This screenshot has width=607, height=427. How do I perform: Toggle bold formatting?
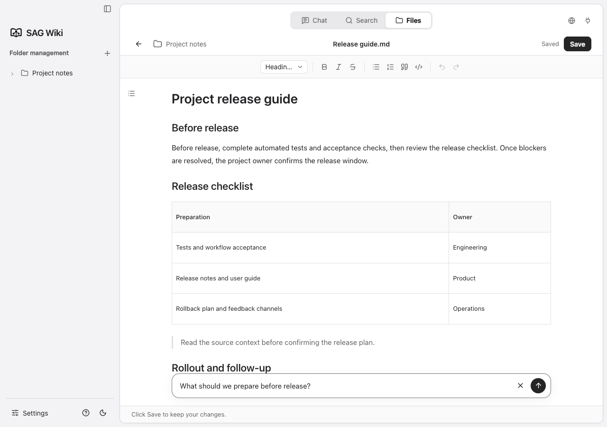[x=324, y=67]
